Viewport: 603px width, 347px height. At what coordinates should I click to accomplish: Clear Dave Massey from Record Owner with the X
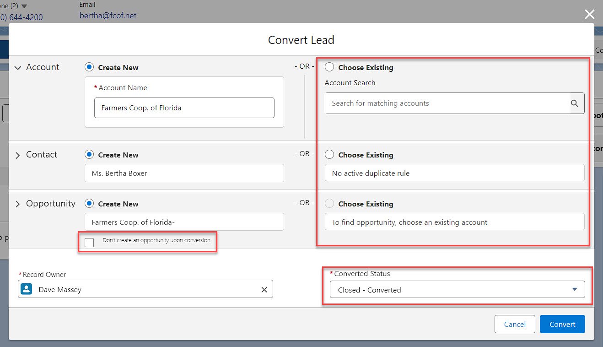pos(264,289)
